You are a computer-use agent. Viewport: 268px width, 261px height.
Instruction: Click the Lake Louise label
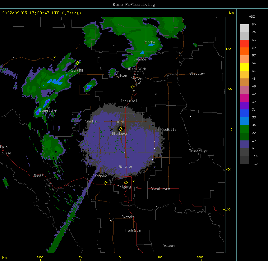tap(6, 150)
